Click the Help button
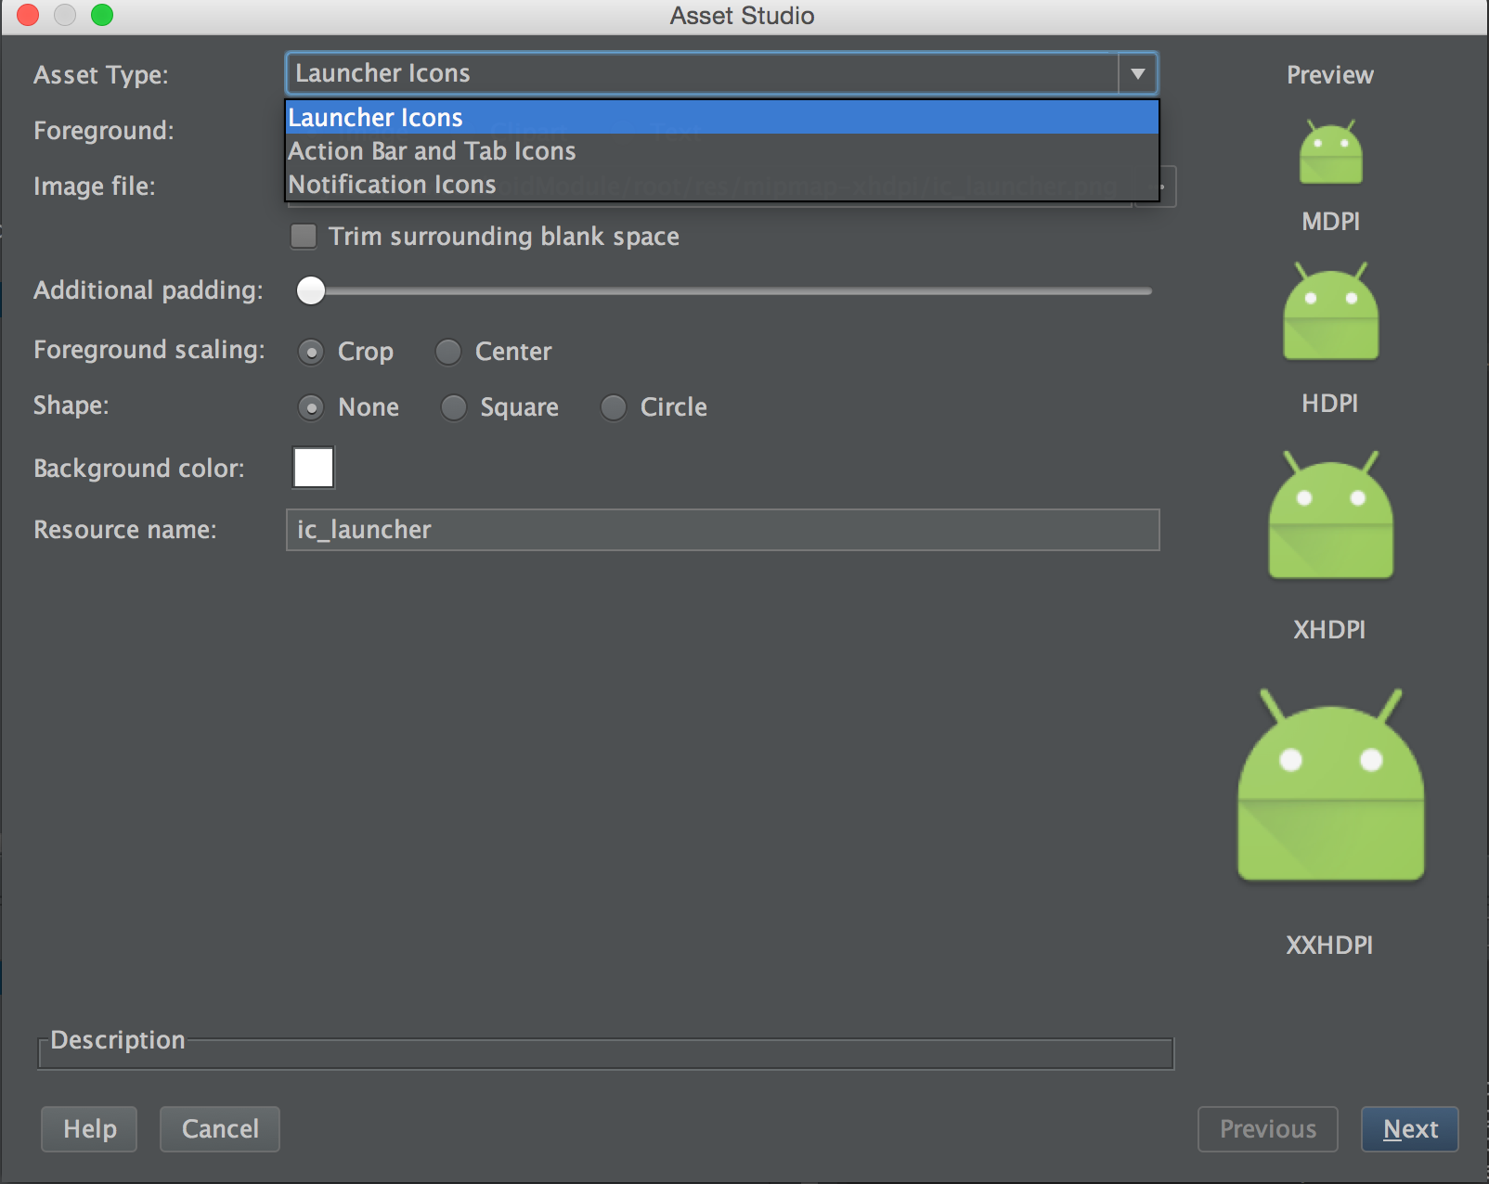 coord(89,1129)
